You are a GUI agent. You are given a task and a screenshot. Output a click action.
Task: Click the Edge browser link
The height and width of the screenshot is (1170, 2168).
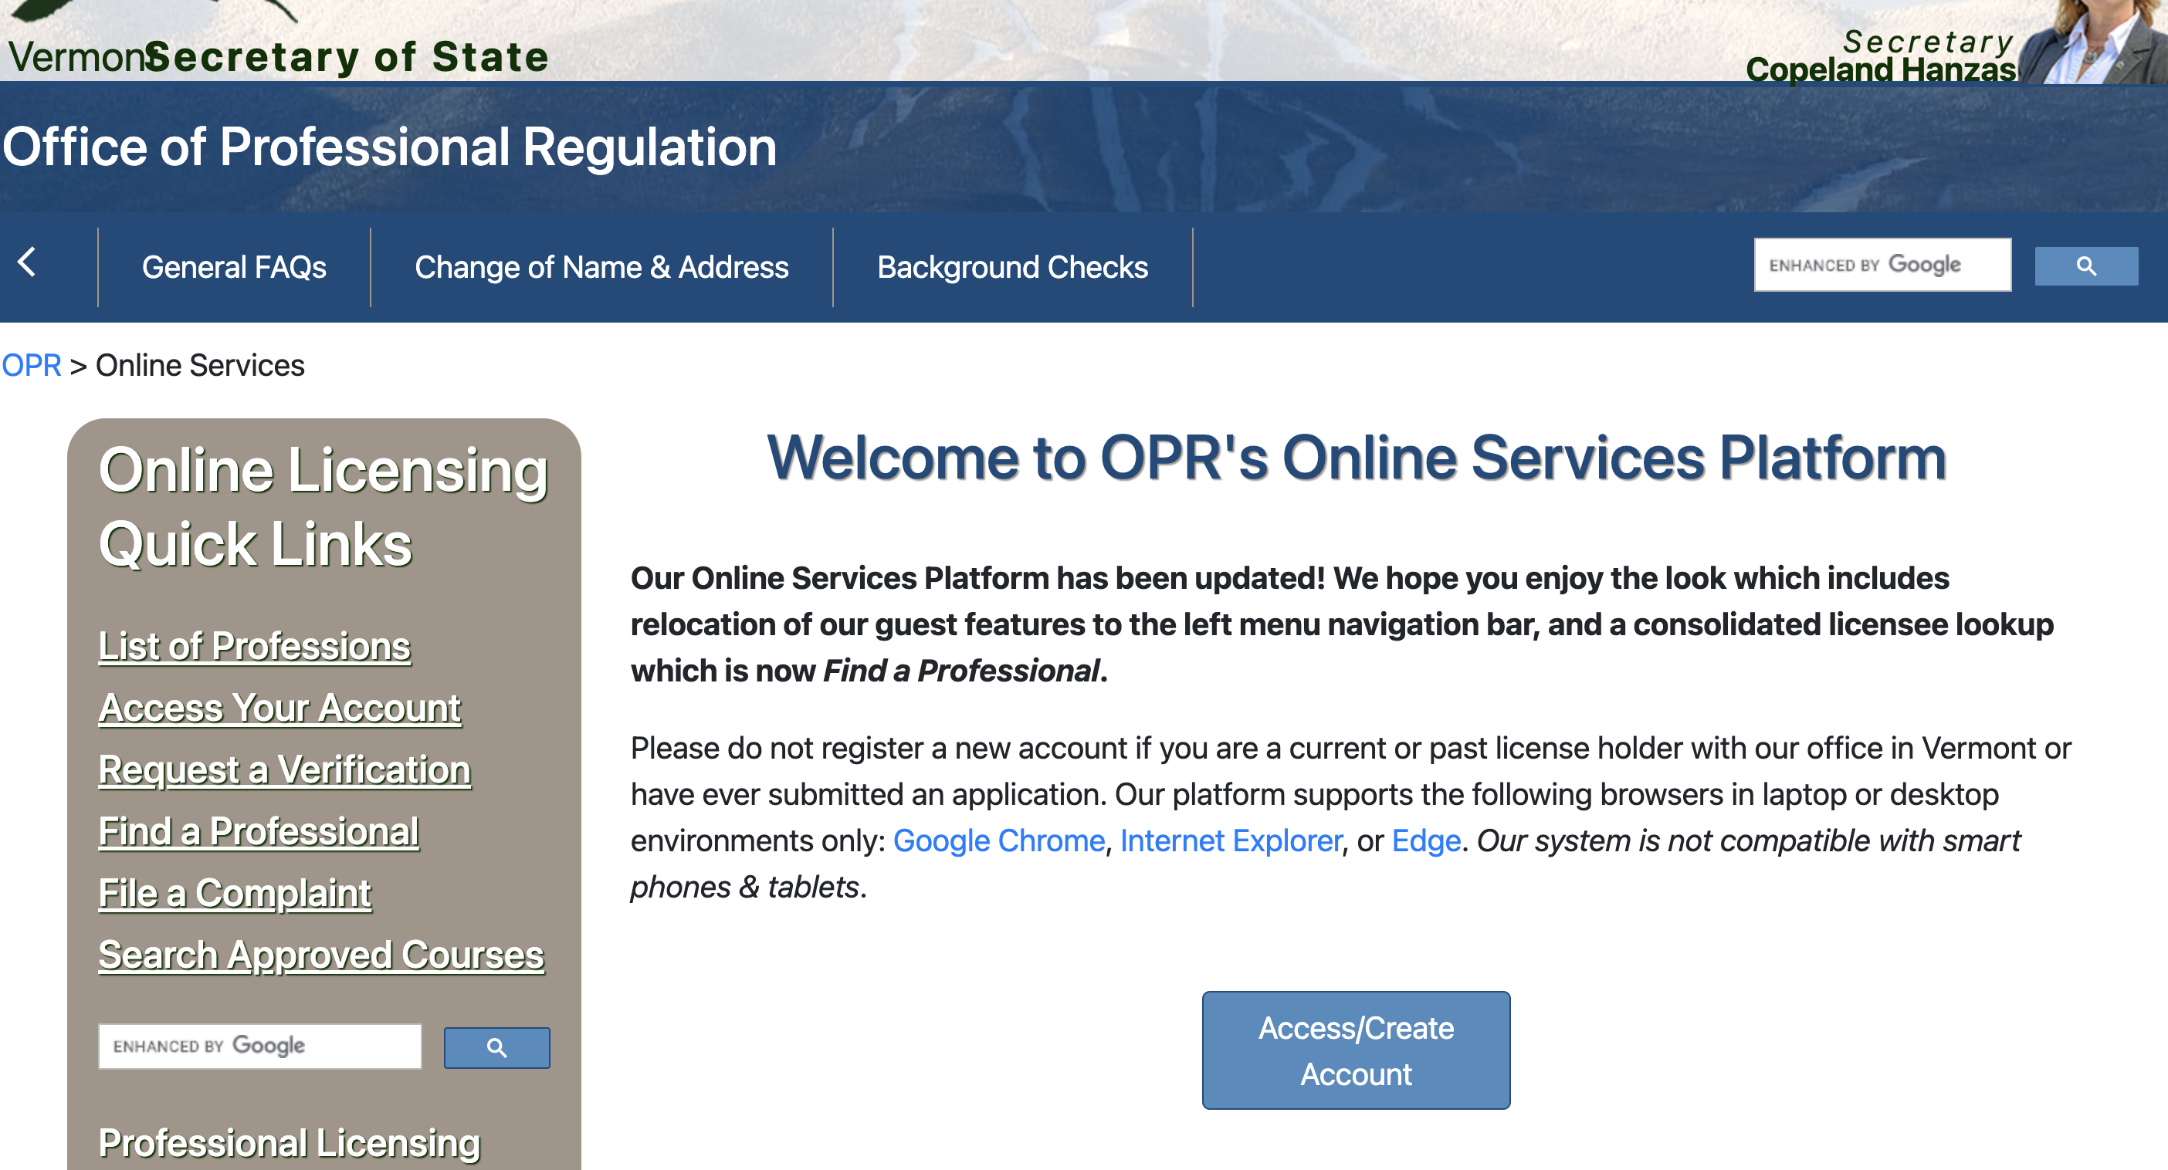1426,840
